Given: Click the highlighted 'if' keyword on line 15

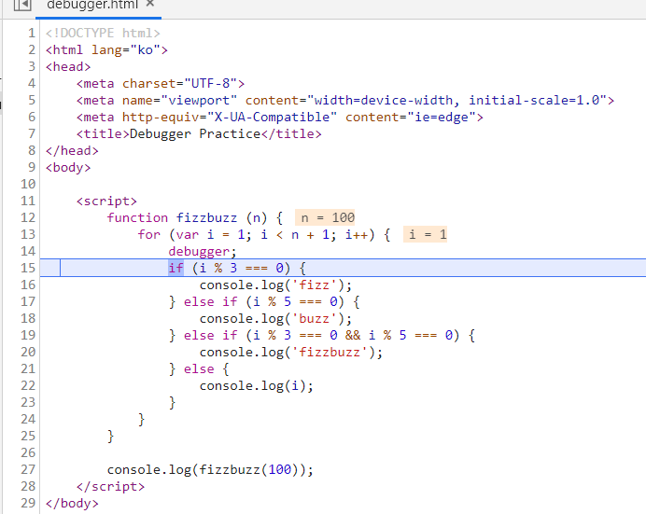Looking at the screenshot, I should point(176,269).
